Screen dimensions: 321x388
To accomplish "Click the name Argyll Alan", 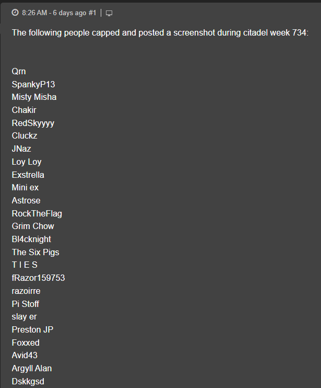I will [x=32, y=369].
